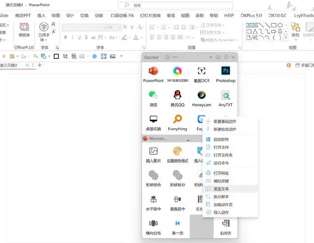Click the font color A underline swatch
This screenshot has width=314, height=243.
(x=136, y=37)
